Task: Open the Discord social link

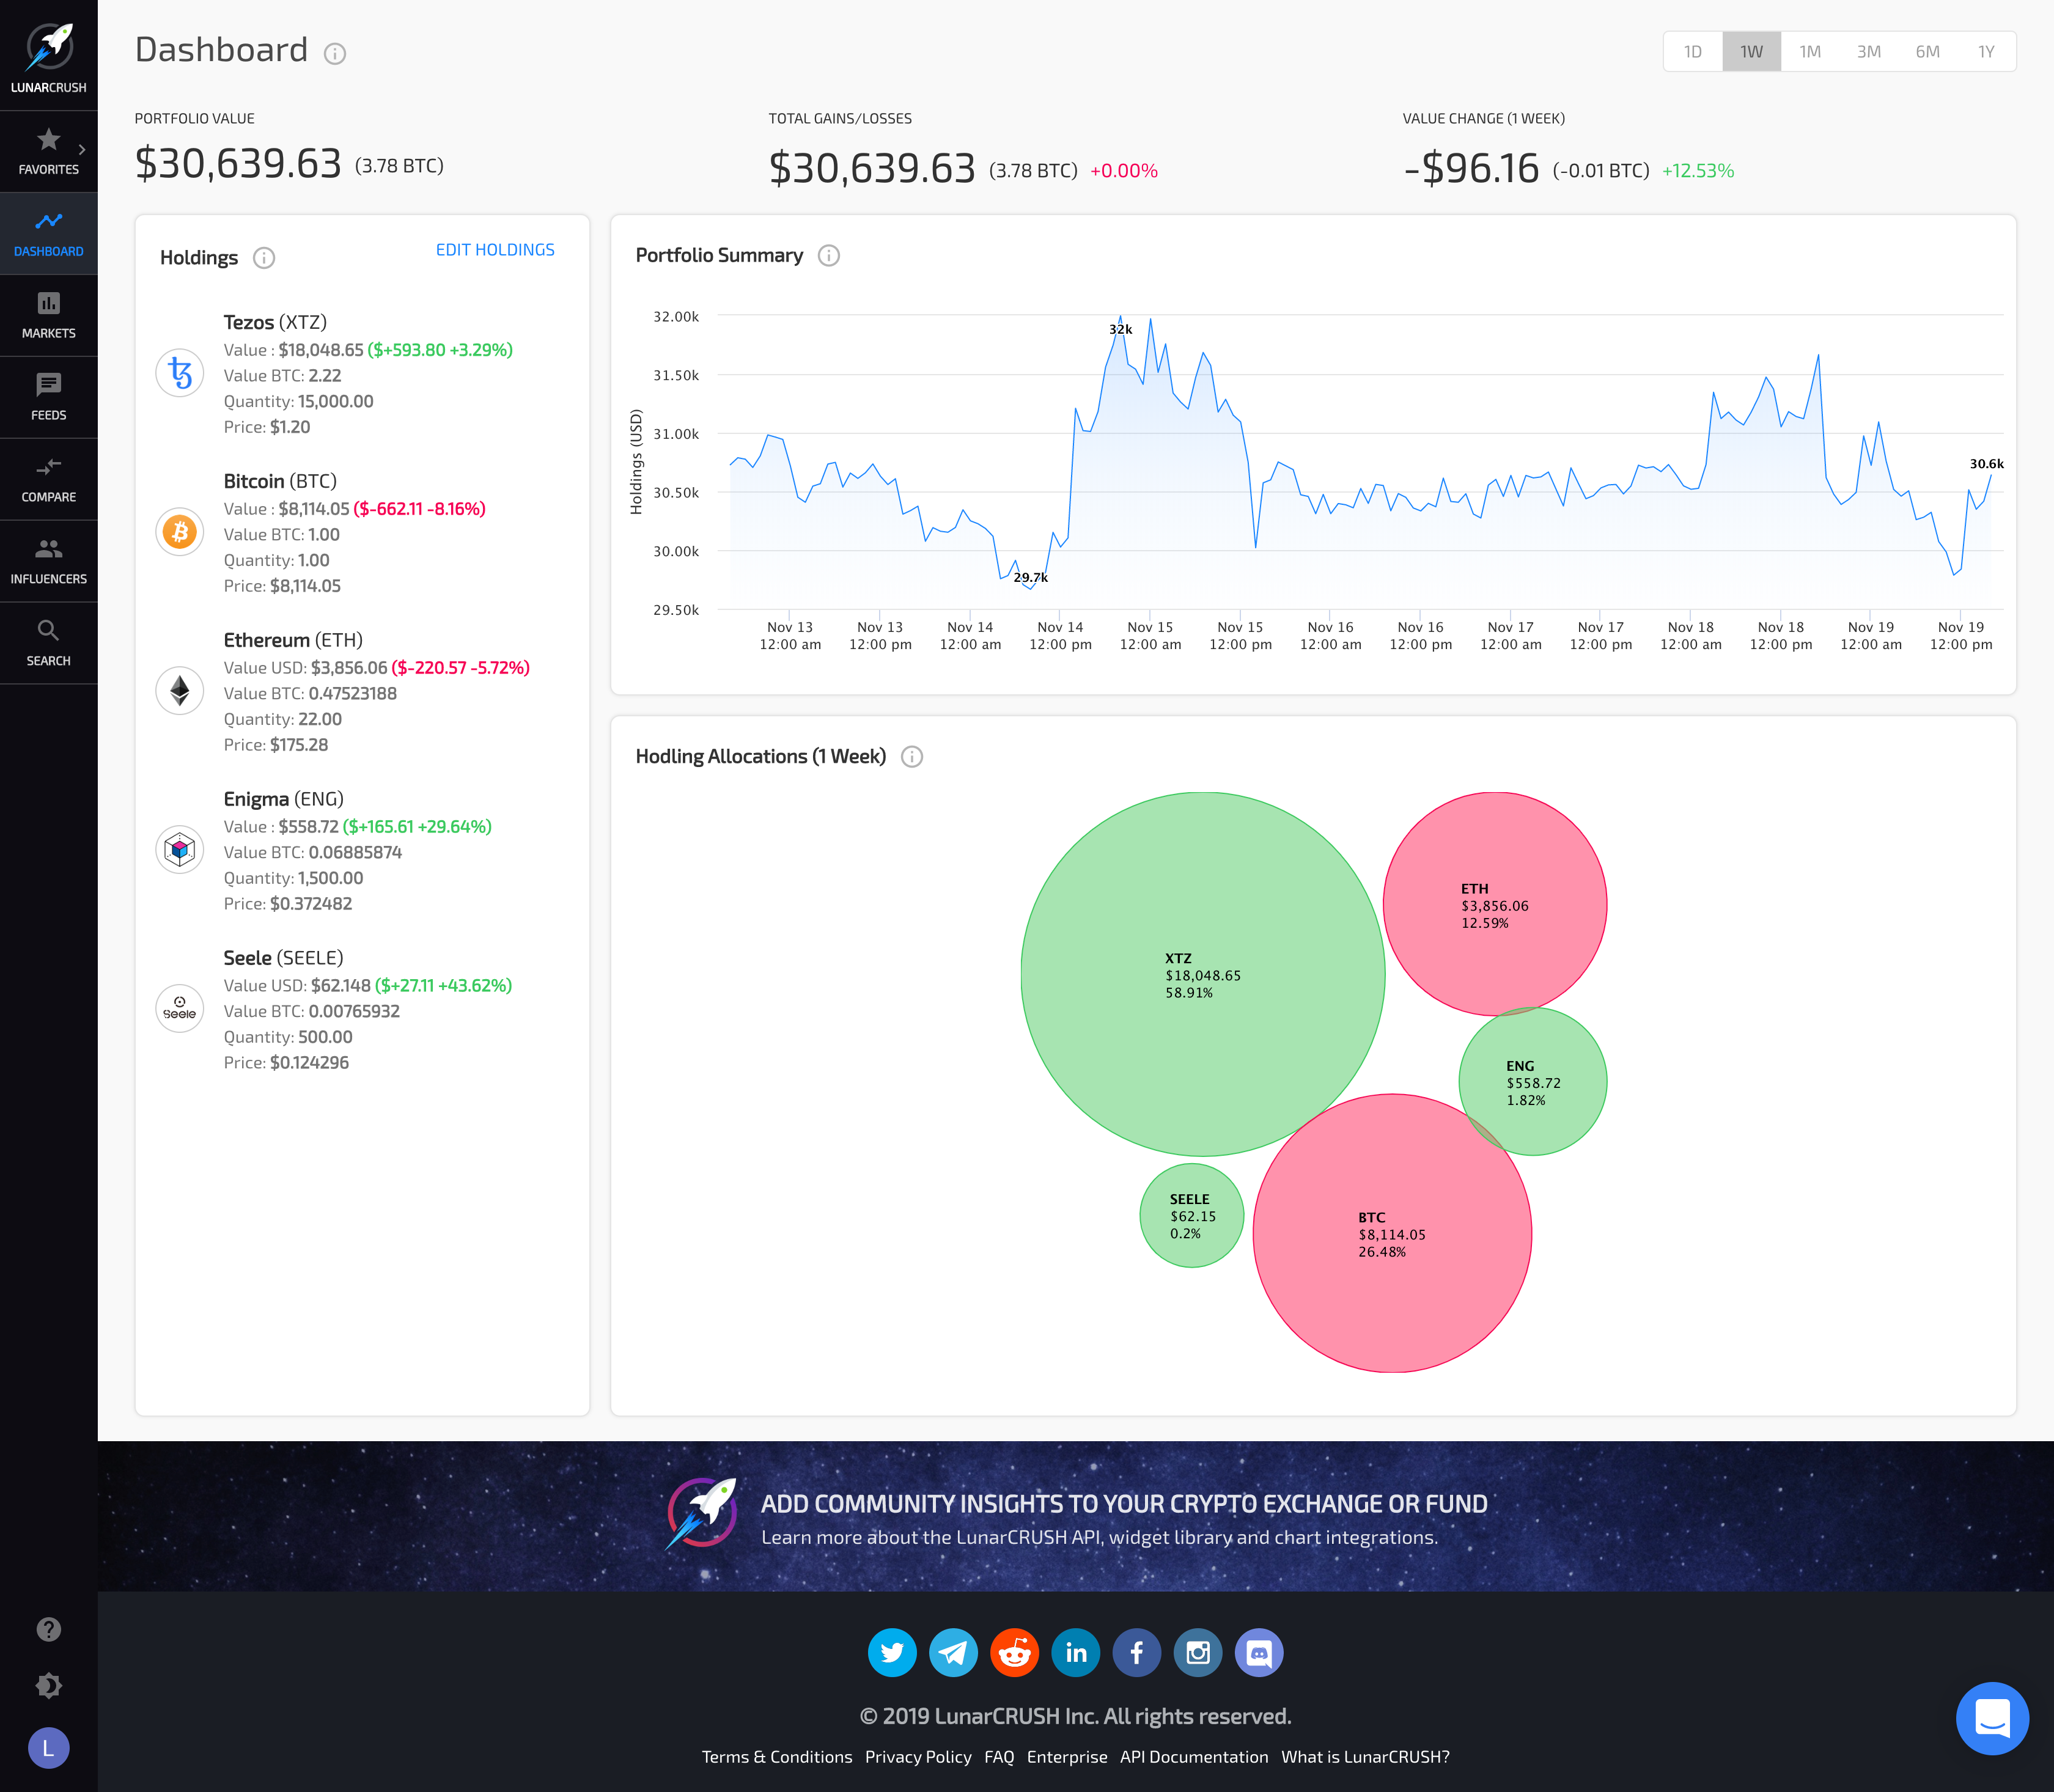Action: coord(1259,1653)
